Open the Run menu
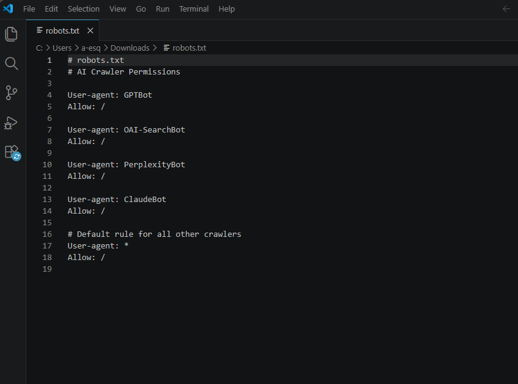The image size is (518, 384). 162,9
